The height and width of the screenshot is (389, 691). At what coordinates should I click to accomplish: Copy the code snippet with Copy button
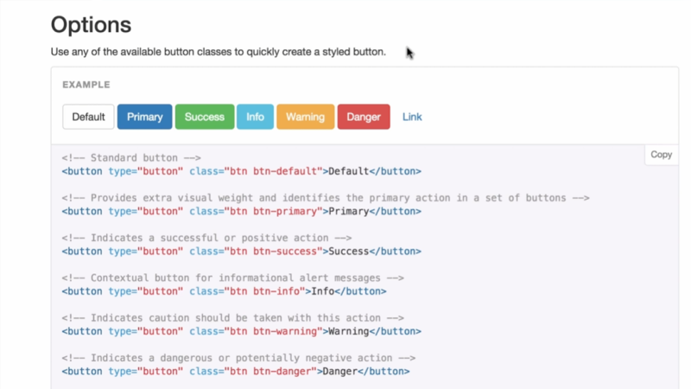(x=661, y=155)
